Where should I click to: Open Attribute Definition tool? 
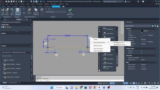pyautogui.click(x=36, y=12)
